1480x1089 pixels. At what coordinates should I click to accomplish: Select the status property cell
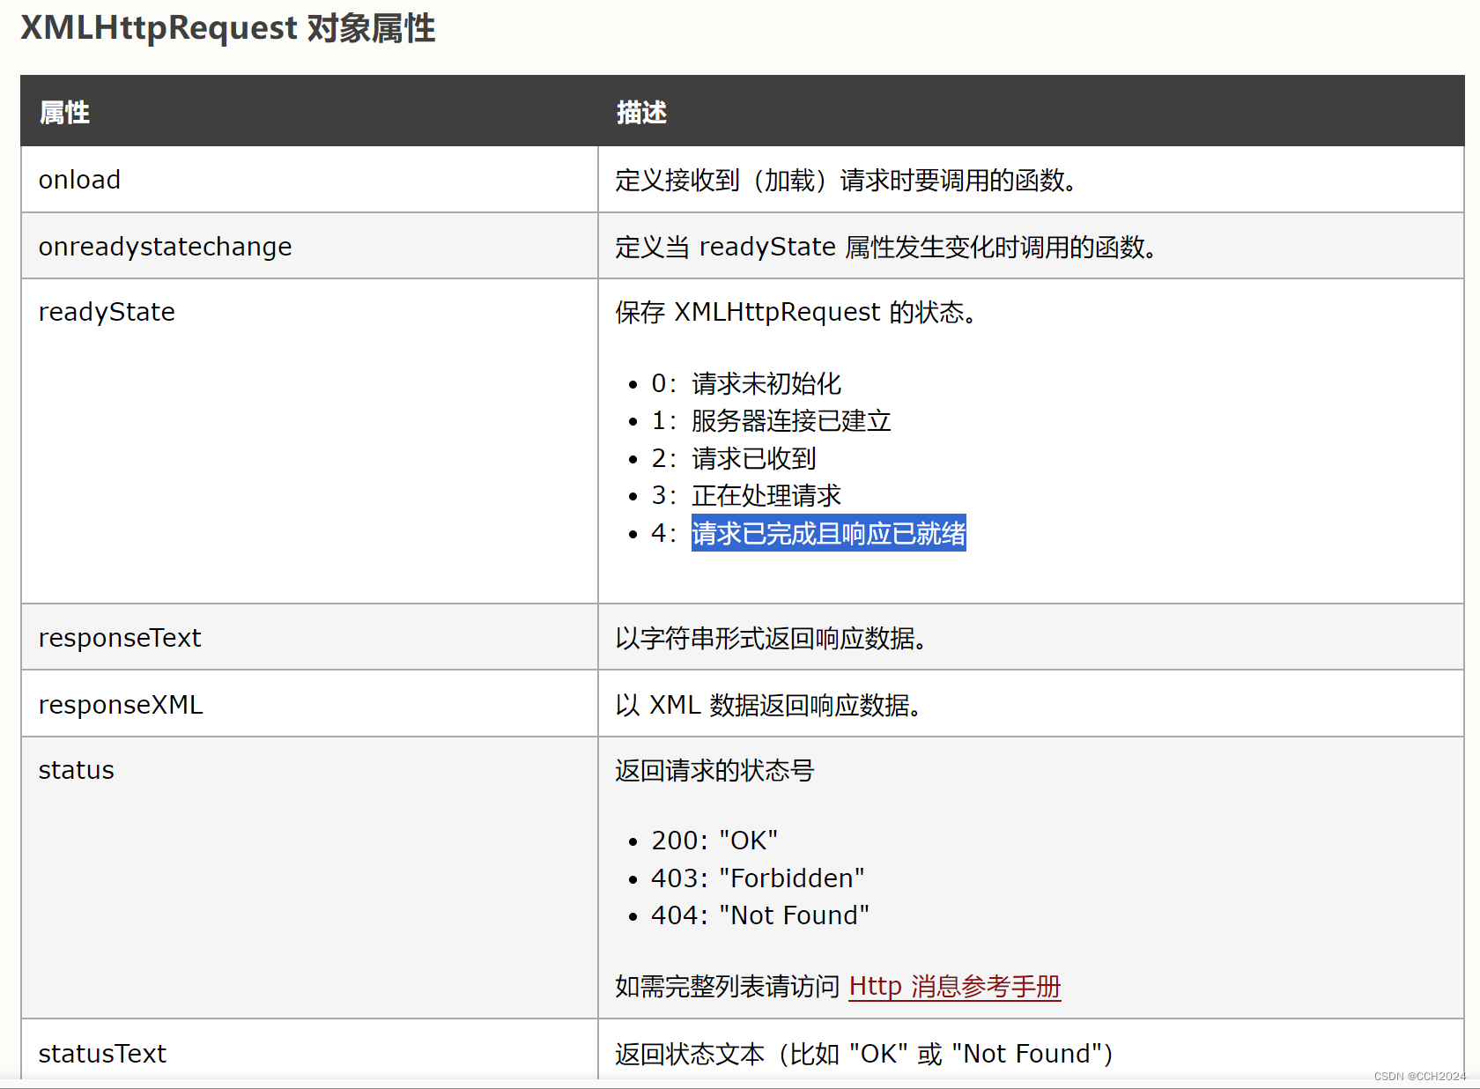point(76,769)
